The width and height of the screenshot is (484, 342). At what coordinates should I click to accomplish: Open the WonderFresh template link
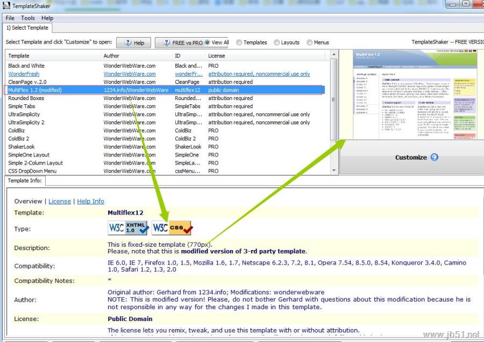pos(24,74)
